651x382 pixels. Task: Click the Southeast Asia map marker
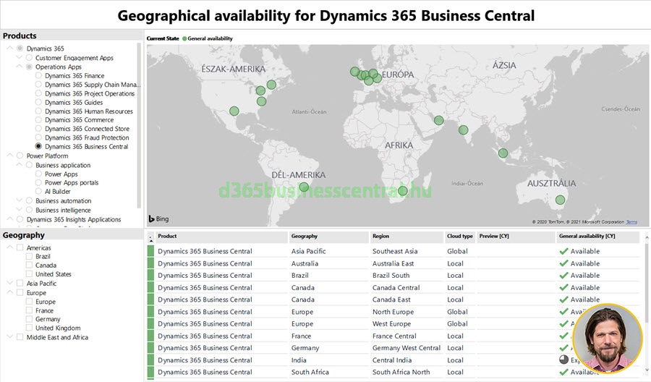(x=503, y=153)
